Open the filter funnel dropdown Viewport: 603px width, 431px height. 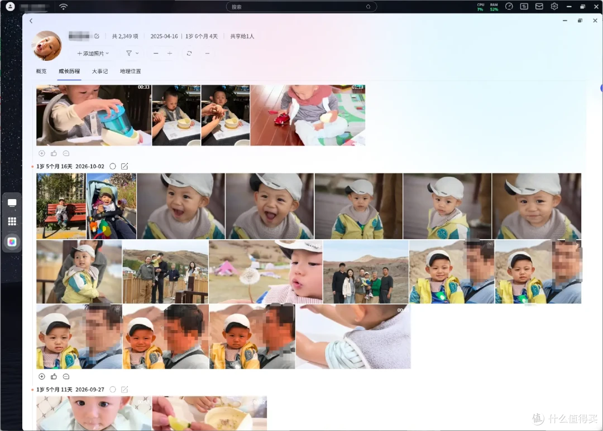[132, 54]
